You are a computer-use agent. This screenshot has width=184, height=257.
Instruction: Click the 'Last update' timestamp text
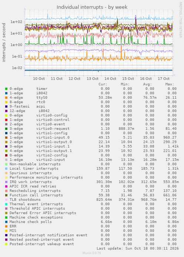point(138,248)
